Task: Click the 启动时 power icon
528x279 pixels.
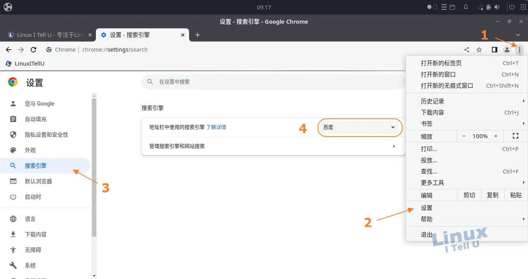Action: pos(13,197)
